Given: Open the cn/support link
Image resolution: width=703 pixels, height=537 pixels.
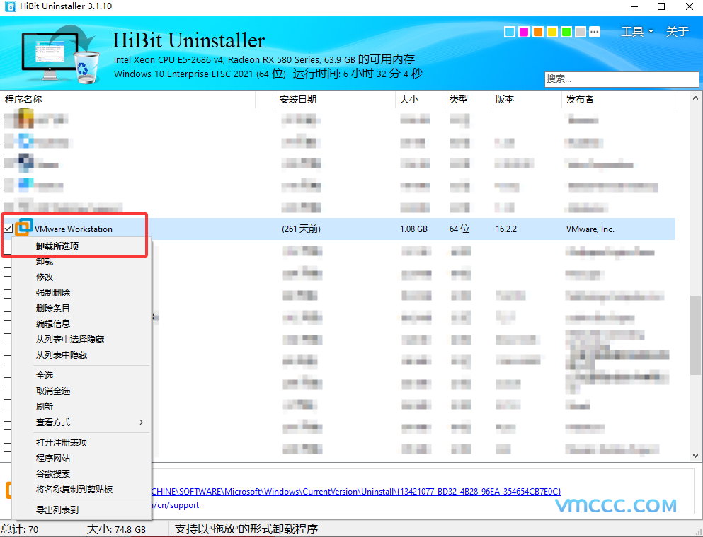Looking at the screenshot, I should tap(176, 505).
